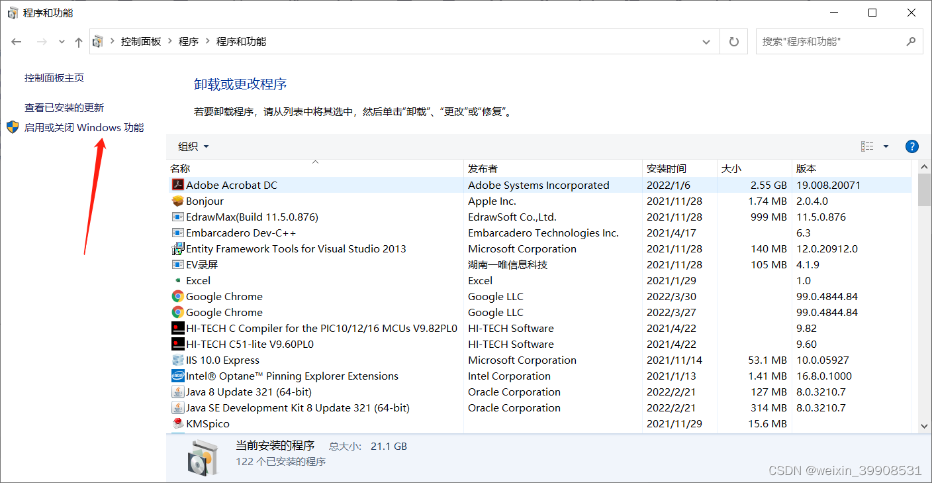Click 控制面板 in the breadcrumb path
Screen dimensions: 932x483
point(141,42)
